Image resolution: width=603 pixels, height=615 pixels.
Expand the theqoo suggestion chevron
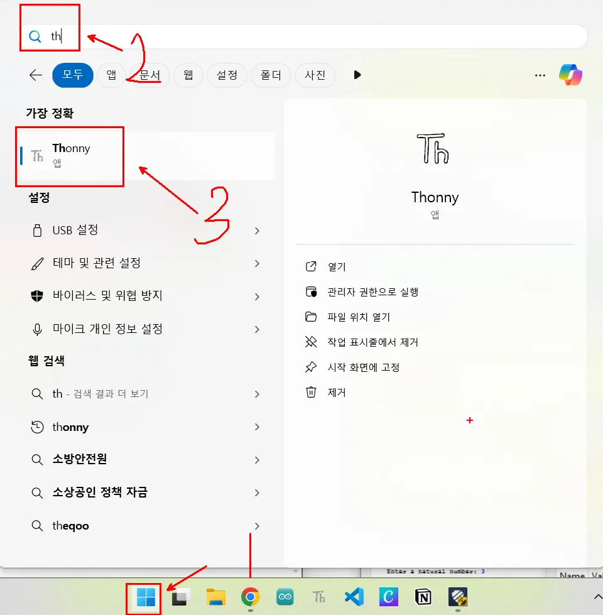pyautogui.click(x=257, y=526)
